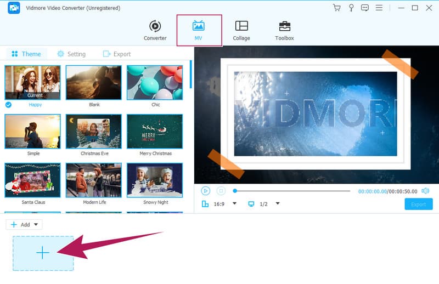439x284 pixels.
Task: Click the key register icon
Action: [x=351, y=8]
